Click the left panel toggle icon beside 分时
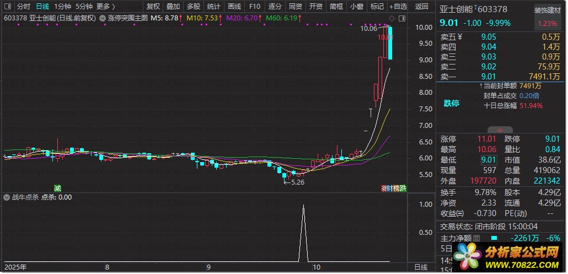 pyautogui.click(x=7, y=7)
